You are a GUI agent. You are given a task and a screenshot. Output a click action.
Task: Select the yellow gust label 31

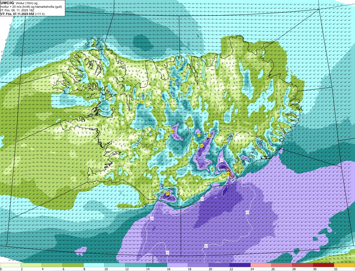pyautogui.click(x=202, y=146)
